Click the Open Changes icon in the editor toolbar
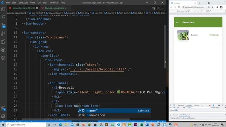The height and width of the screenshot is (127, 226). [x=154, y=8]
